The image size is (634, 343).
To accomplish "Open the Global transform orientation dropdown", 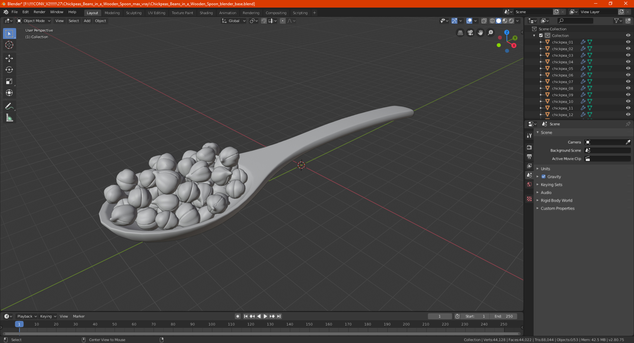I will pos(234,21).
